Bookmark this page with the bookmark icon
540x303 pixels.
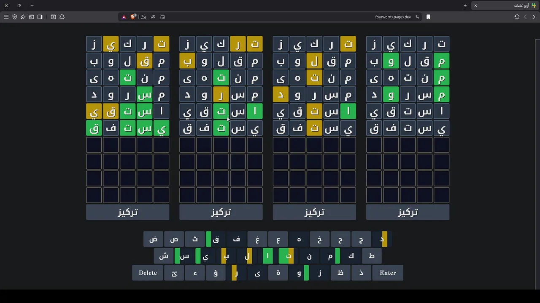point(428,17)
